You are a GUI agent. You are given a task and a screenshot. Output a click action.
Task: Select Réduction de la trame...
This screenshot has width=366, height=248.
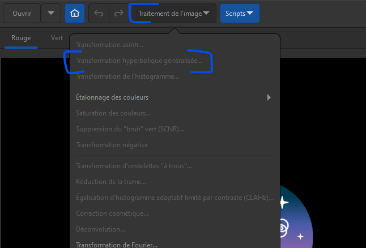tap(175, 182)
